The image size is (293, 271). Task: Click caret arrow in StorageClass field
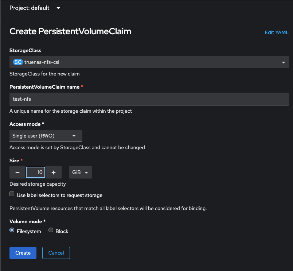tap(284, 62)
